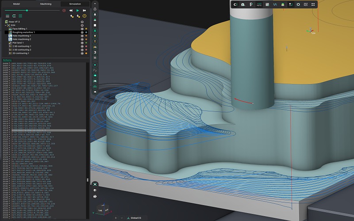Click the four-squares layout icon in top toolbar

(x=314, y=4)
